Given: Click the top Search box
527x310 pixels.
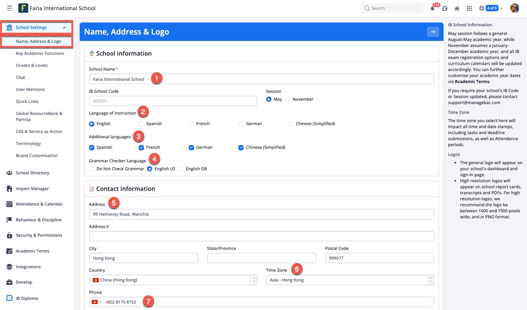Looking at the screenshot, I should pyautogui.click(x=392, y=8).
